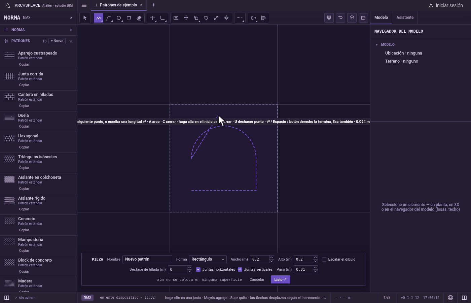Open the hamburger menu
This screenshot has width=471, height=303.
[x=84, y=5]
